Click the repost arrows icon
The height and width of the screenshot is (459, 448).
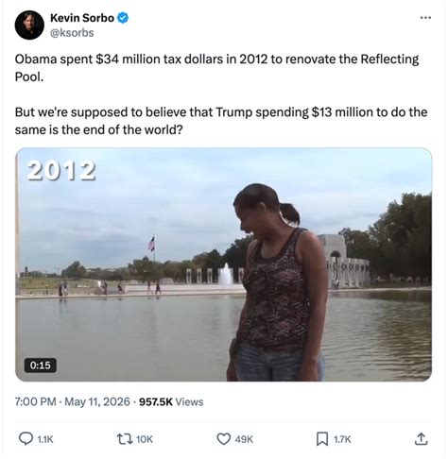(124, 439)
